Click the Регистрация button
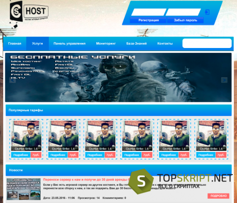237x203 pixels. click(149, 20)
